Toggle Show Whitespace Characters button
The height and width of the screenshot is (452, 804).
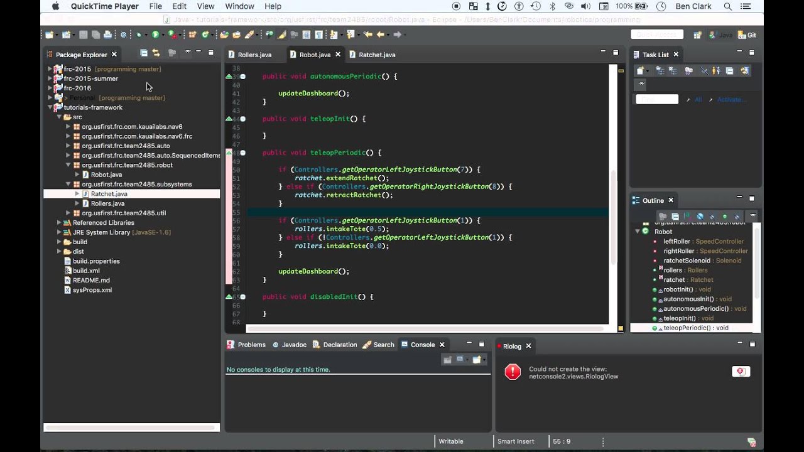tap(318, 35)
